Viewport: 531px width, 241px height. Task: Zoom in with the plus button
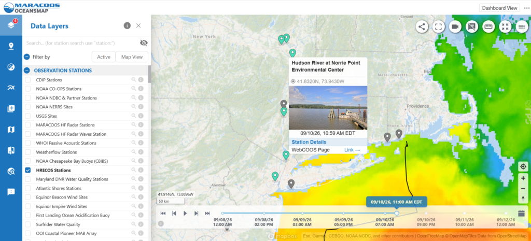pos(523,178)
